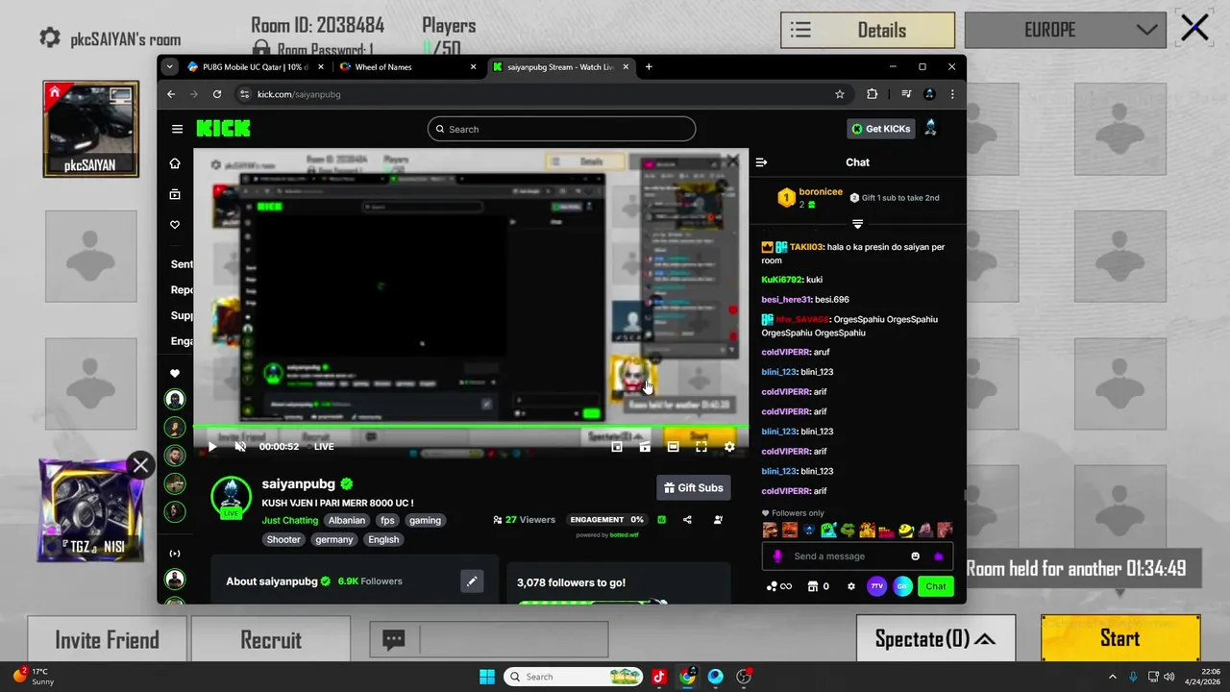This screenshot has width=1230, height=692.
Task: Bookmark this page with star icon
Action: (x=840, y=94)
